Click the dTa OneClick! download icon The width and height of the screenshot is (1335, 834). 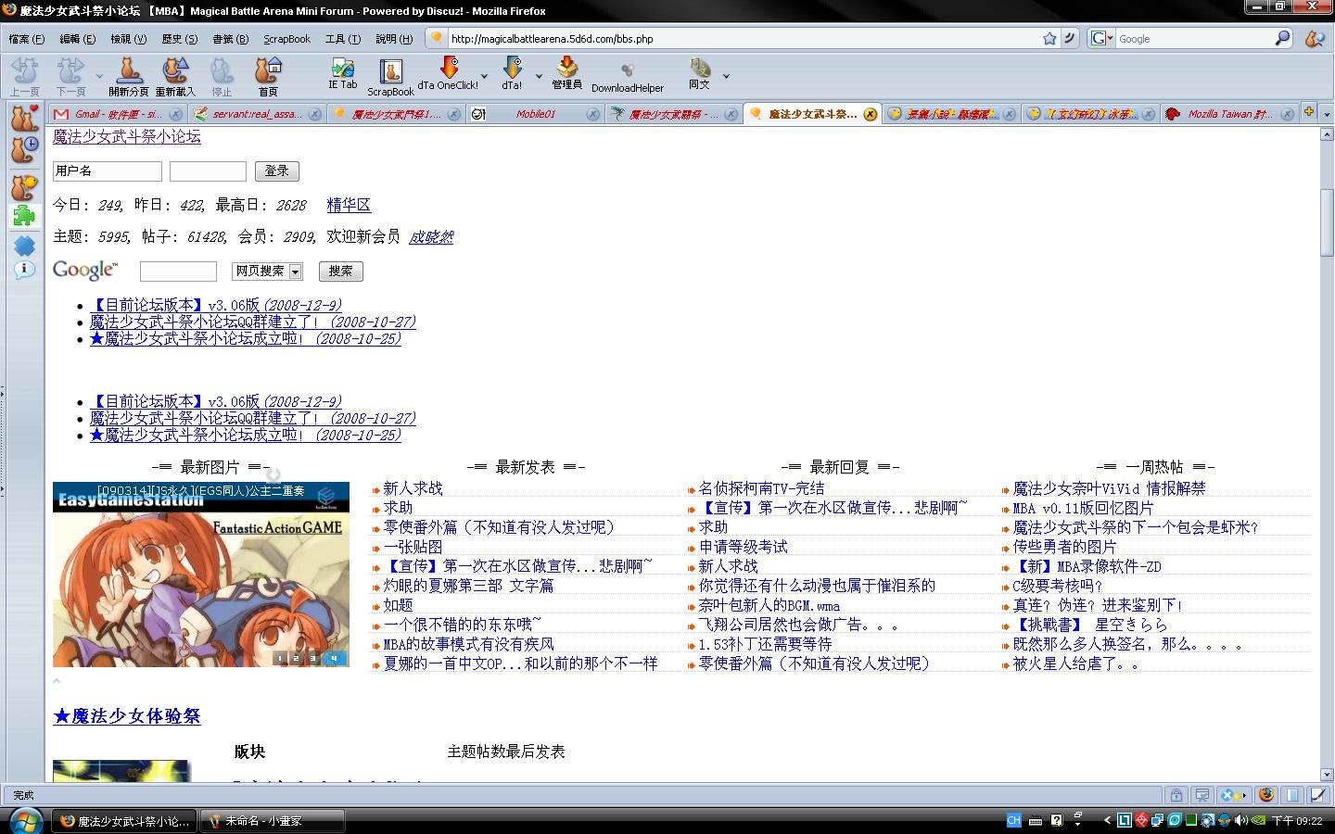click(x=449, y=72)
